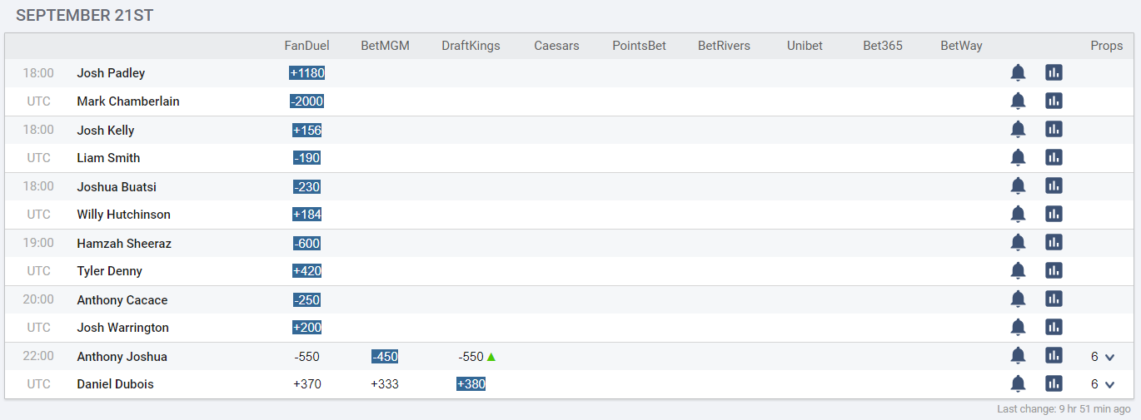Set alert bell for Willy Hutchinson
This screenshot has height=420, width=1141.
coord(1018,215)
